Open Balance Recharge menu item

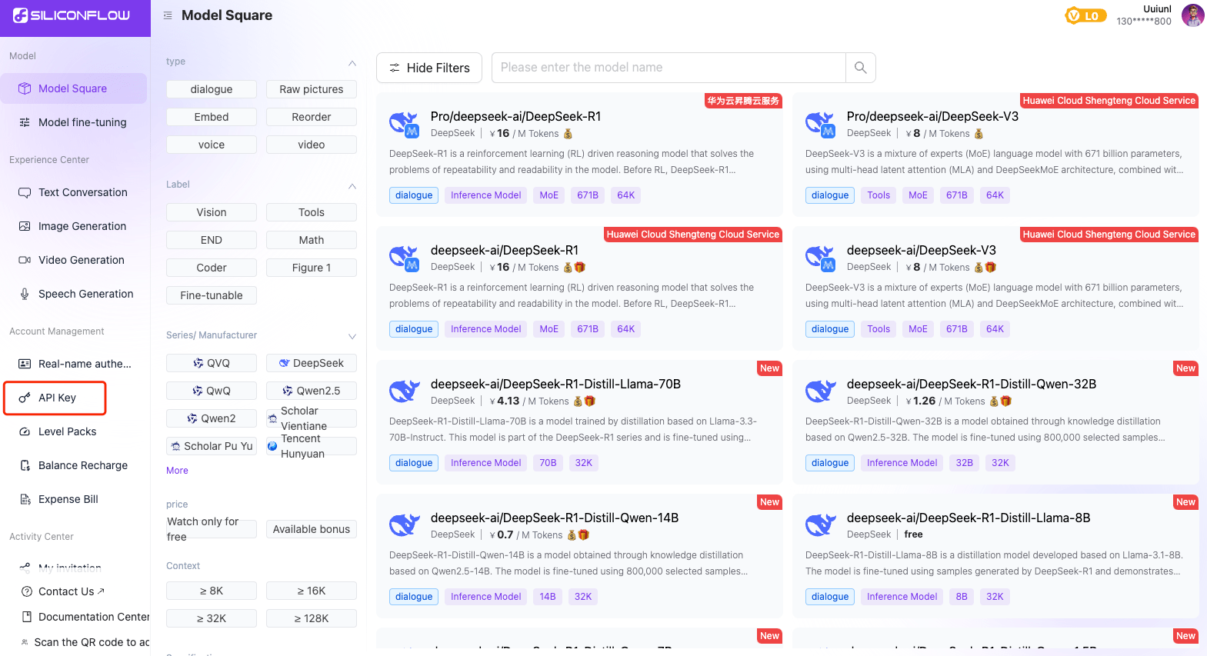pyautogui.click(x=74, y=465)
